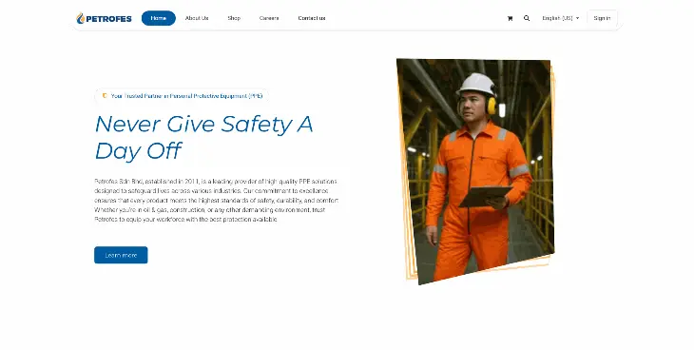Viewport: 694px width, 350px height.
Task: Go to the About Us page
Action: [197, 18]
